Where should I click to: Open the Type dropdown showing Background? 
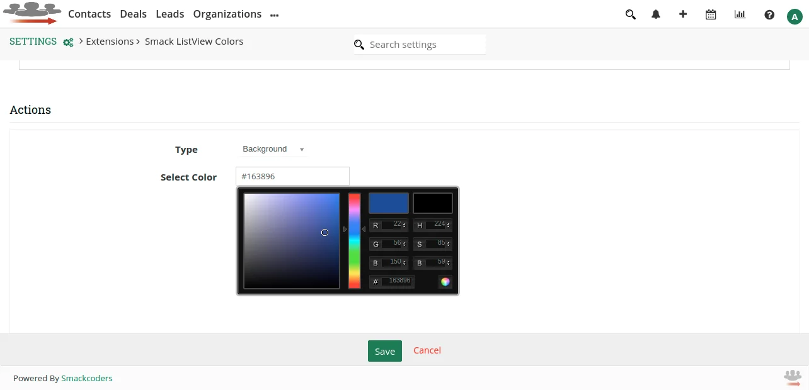pos(272,149)
